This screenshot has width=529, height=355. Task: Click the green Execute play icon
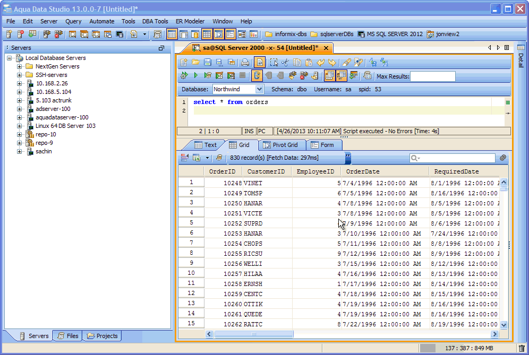195,75
